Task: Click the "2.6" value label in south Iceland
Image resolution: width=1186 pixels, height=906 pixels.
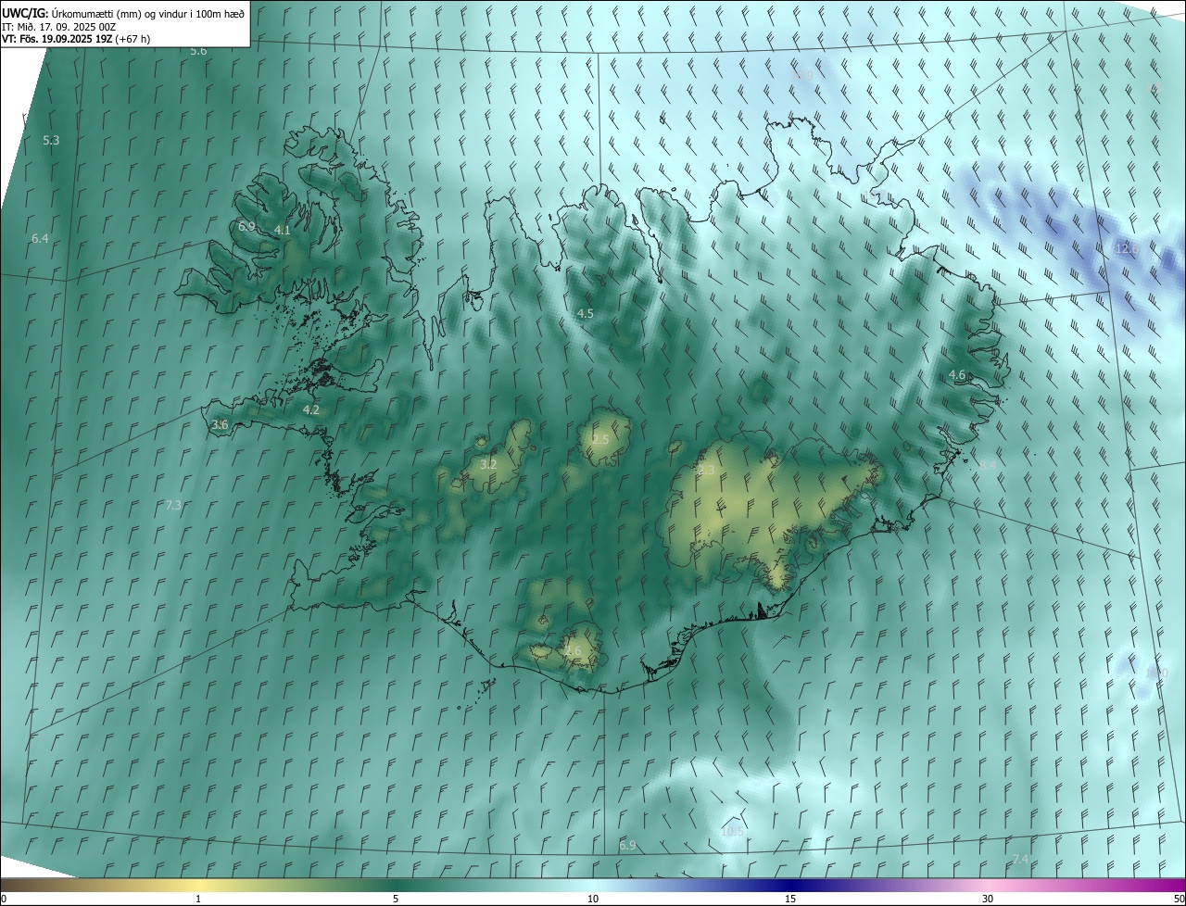Action: (573, 651)
